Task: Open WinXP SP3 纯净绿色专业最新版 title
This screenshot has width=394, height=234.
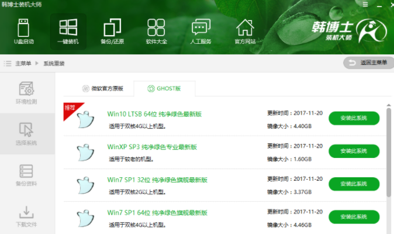Action: [152, 147]
